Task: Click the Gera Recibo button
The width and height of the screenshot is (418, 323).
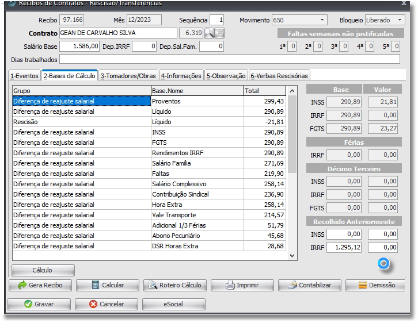Action: (40, 285)
